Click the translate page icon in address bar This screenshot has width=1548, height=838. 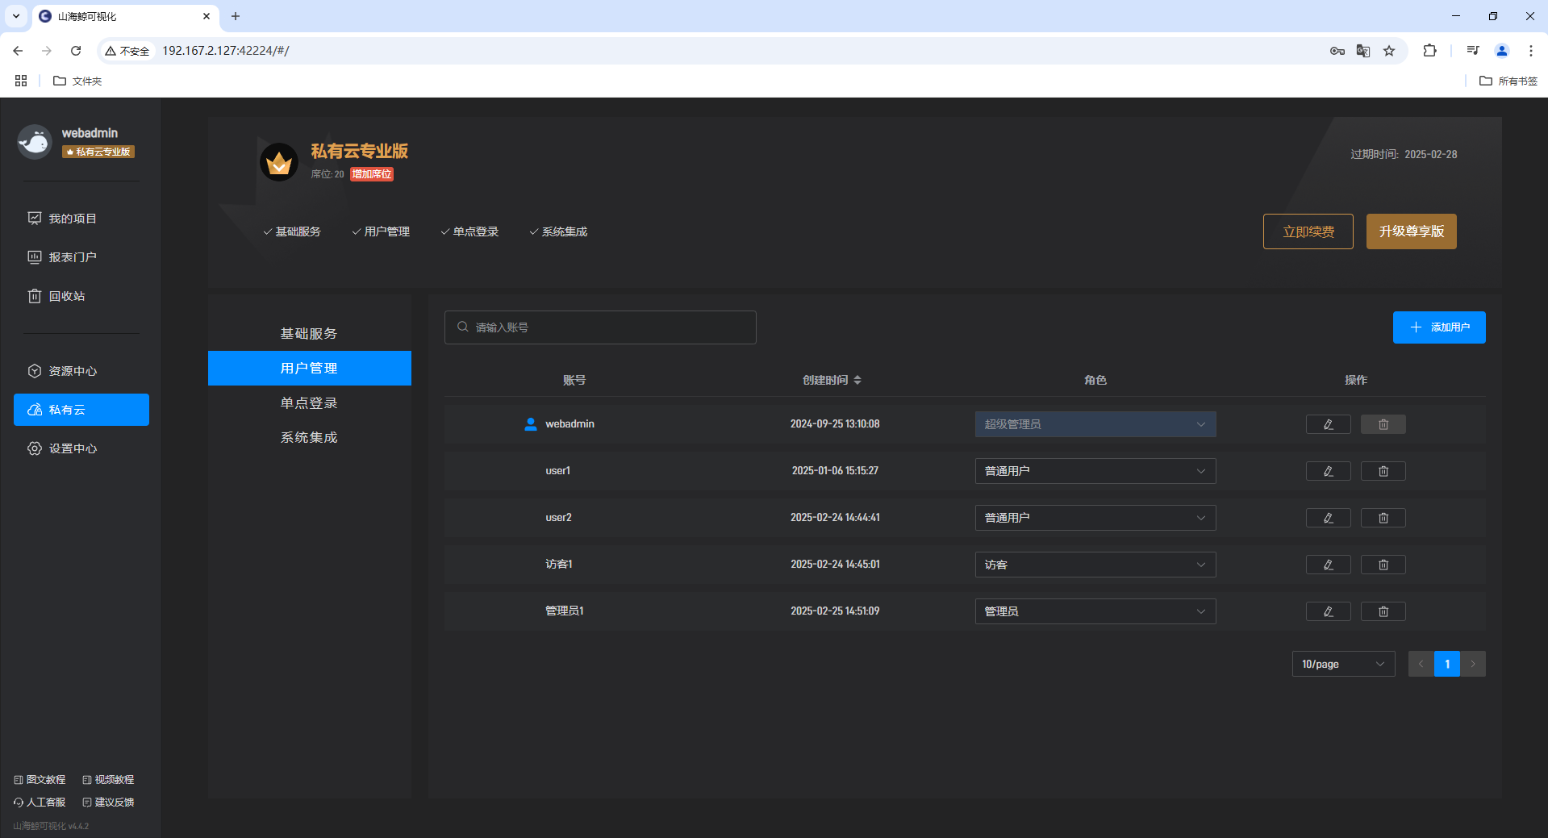coord(1363,51)
